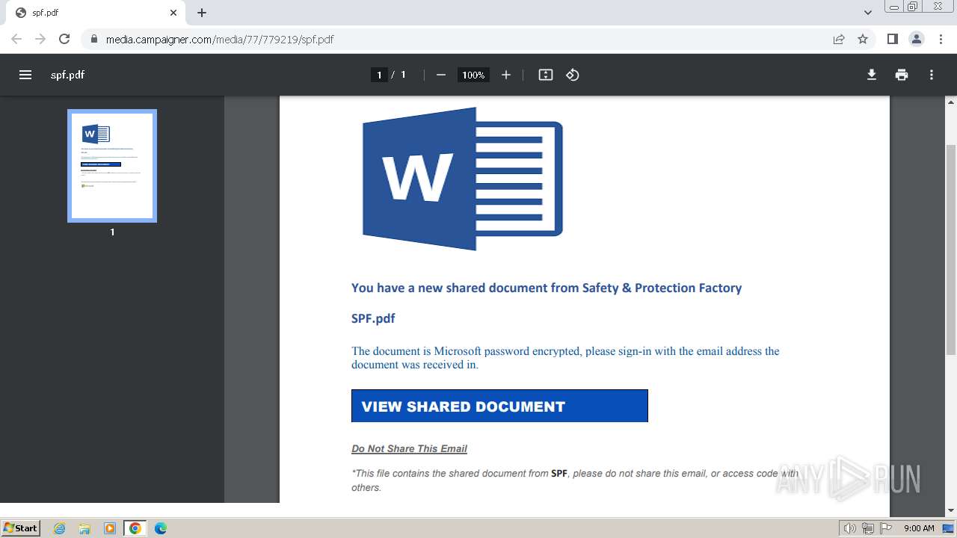This screenshot has width=957, height=538.
Task: Click the fit to page icon
Action: click(546, 75)
